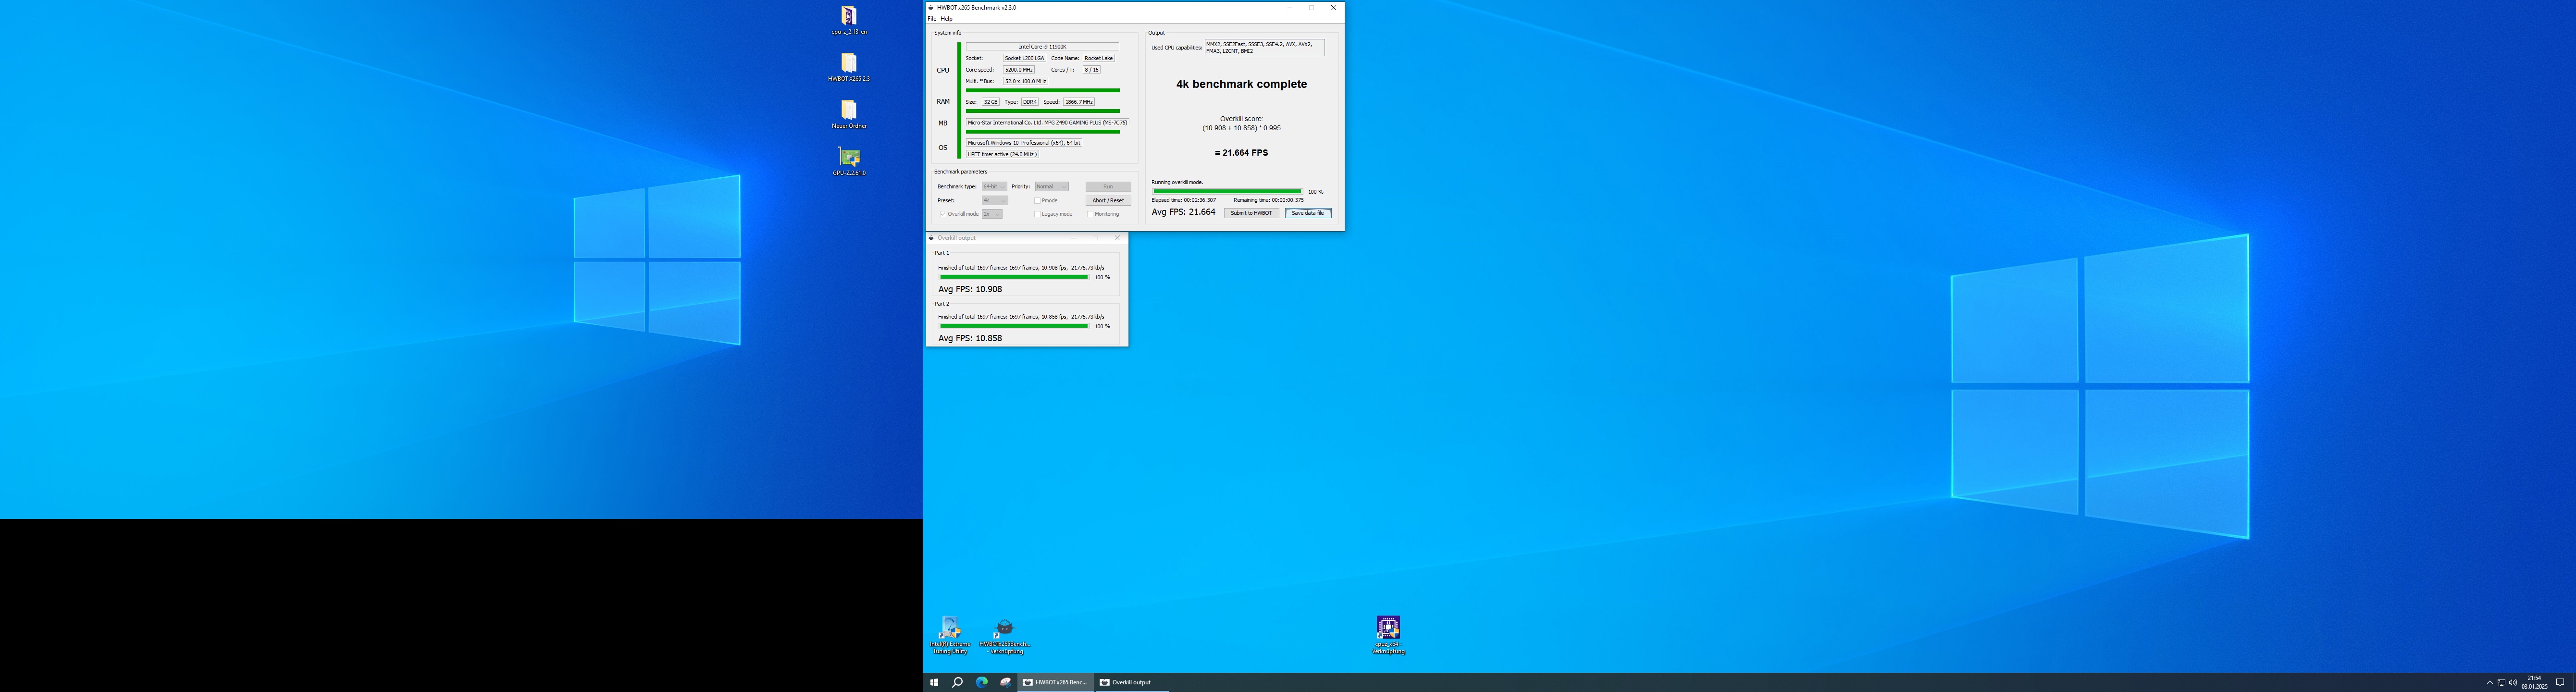This screenshot has width=2576, height=692.
Task: Click the = 21.664 FPS result text
Action: pos(1241,153)
